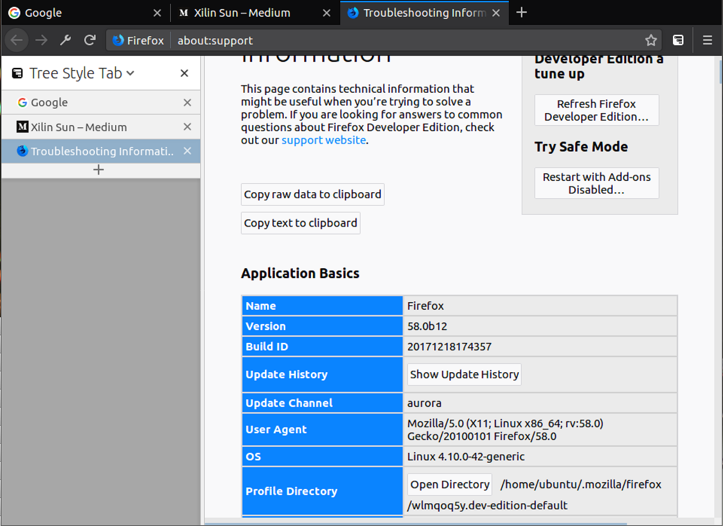
Task: Open developer tools wrench icon
Action: point(66,40)
